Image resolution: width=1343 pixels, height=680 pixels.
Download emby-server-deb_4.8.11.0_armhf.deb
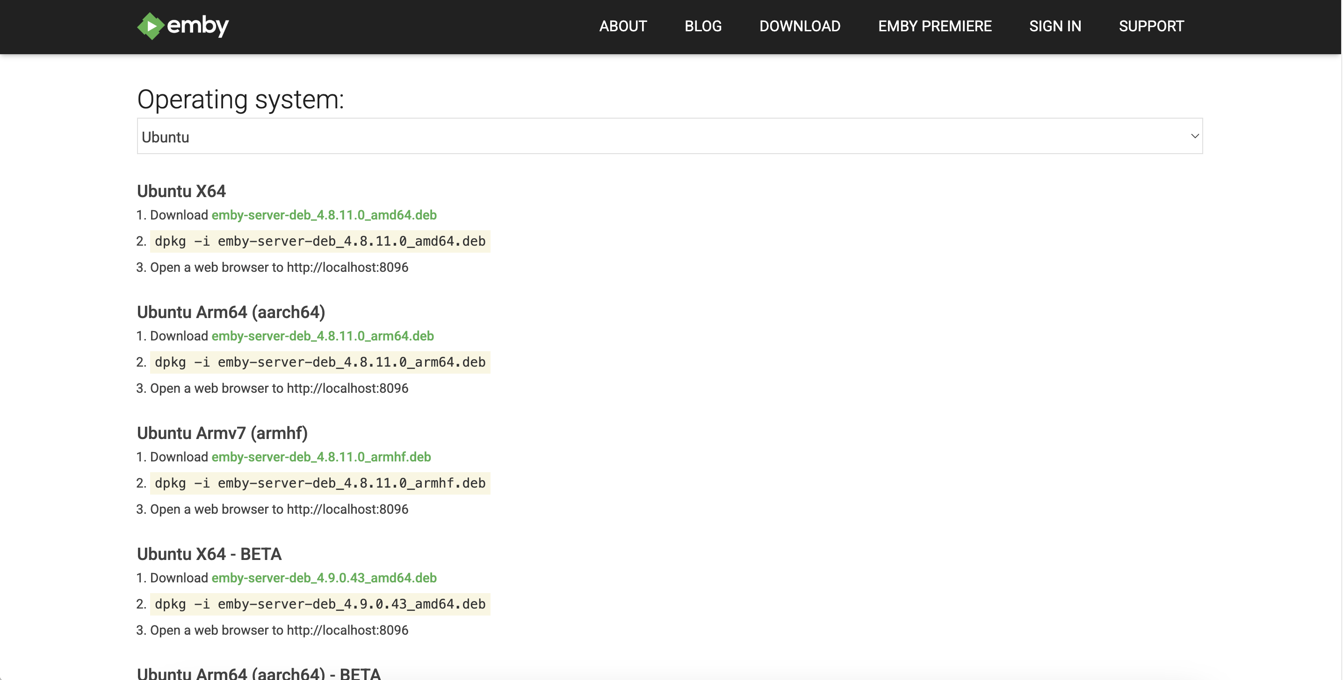[x=321, y=457]
